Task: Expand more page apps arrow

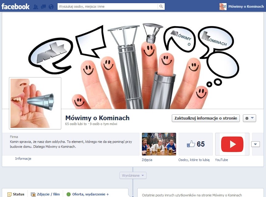Action: click(x=256, y=144)
